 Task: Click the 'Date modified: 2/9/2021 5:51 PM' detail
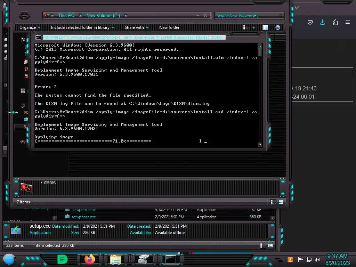[83, 226]
